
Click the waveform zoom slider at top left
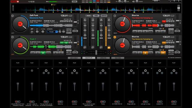click(x=13, y=8)
